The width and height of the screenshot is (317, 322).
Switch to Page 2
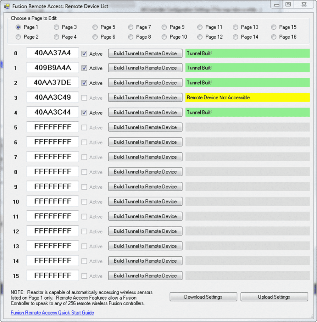point(18,37)
